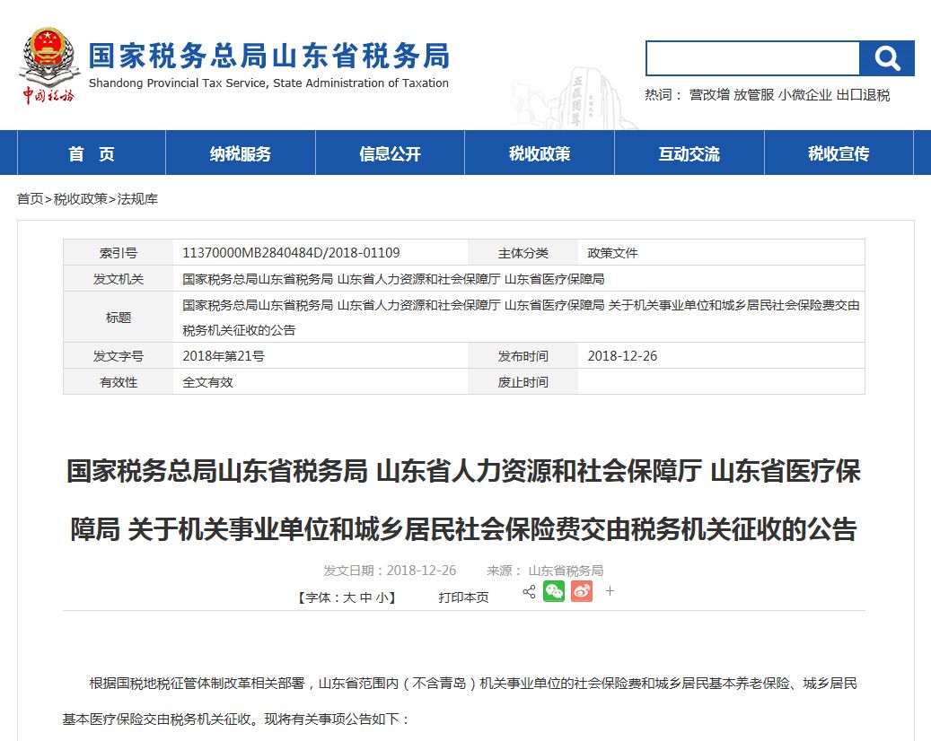931x741 pixels.
Task: Click the search magnifier button
Action: click(887, 58)
